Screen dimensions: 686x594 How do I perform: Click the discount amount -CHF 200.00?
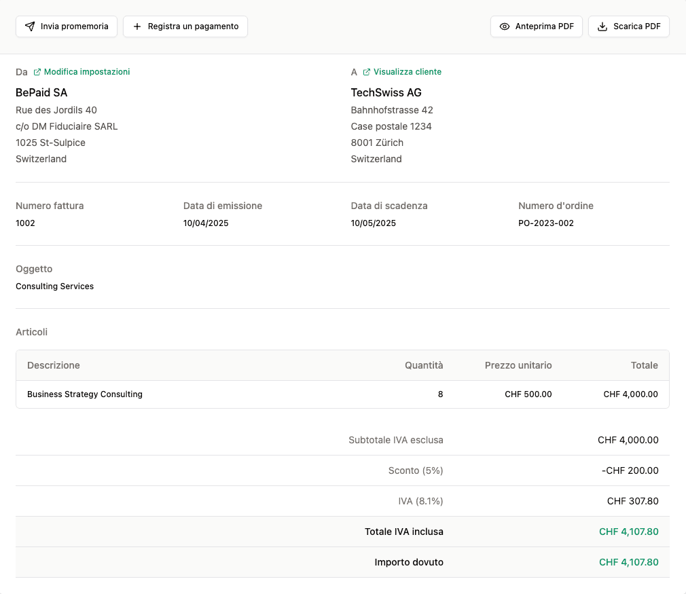[x=630, y=470]
